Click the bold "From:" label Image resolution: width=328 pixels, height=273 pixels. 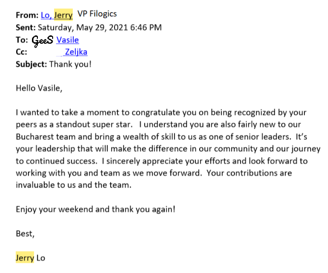pos(27,15)
